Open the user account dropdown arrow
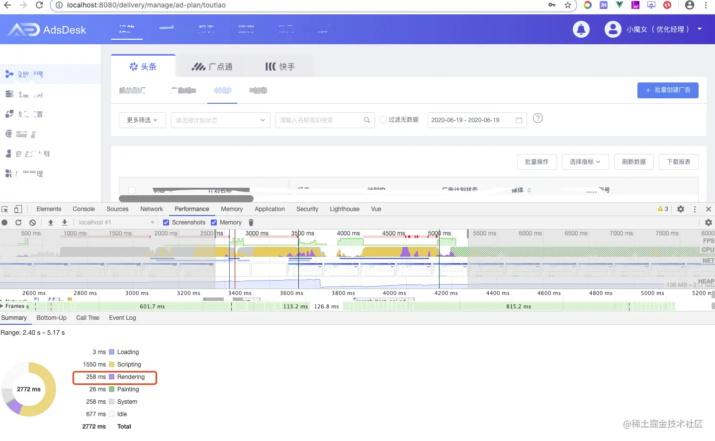Image resolution: width=715 pixels, height=441 pixels. [700, 29]
